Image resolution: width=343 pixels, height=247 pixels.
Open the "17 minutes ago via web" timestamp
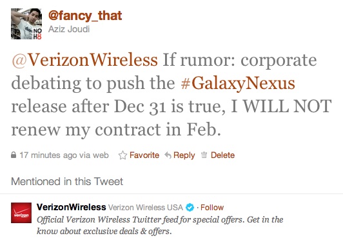pyautogui.click(x=64, y=155)
